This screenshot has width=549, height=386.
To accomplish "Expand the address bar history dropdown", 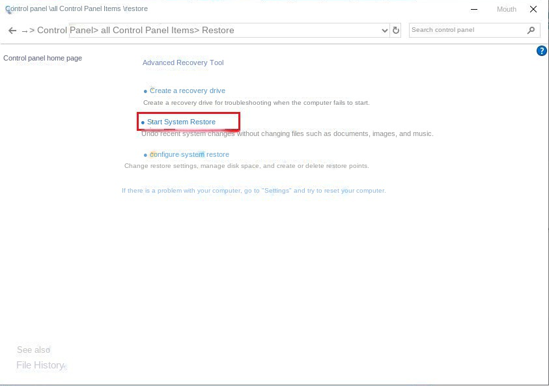I will pos(384,31).
